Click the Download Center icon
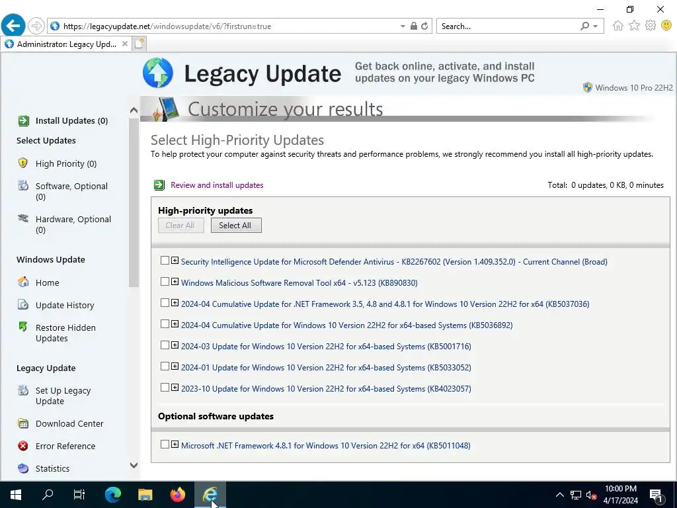 (x=23, y=423)
